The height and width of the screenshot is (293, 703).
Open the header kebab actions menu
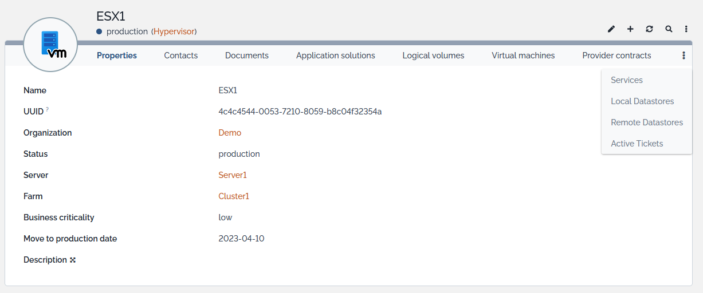click(x=686, y=29)
